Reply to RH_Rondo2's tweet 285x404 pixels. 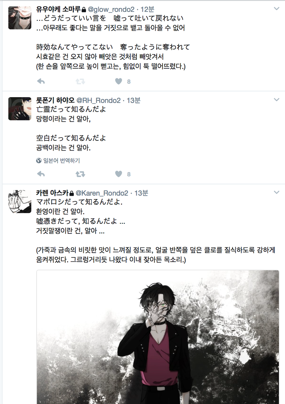pyautogui.click(x=41, y=174)
